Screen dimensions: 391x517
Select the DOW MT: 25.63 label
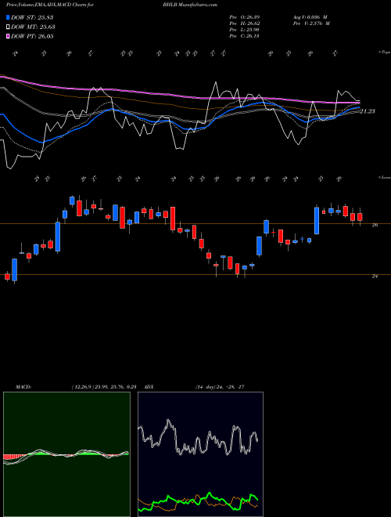[33, 27]
